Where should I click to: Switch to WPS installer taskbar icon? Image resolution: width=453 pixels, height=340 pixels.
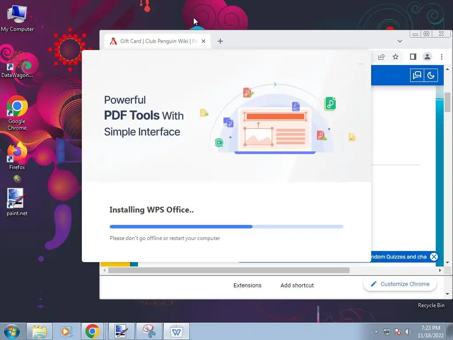[x=177, y=331]
